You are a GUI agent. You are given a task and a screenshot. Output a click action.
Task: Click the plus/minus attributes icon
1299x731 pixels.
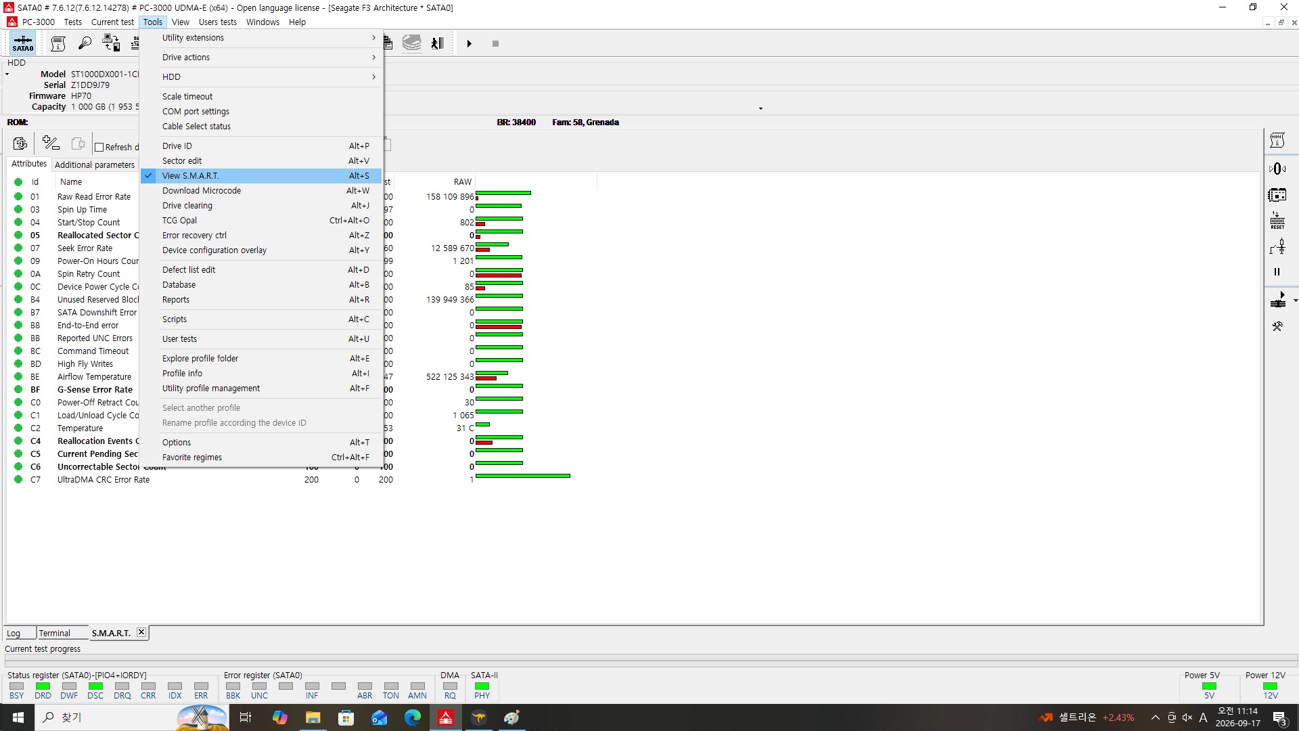coord(51,143)
